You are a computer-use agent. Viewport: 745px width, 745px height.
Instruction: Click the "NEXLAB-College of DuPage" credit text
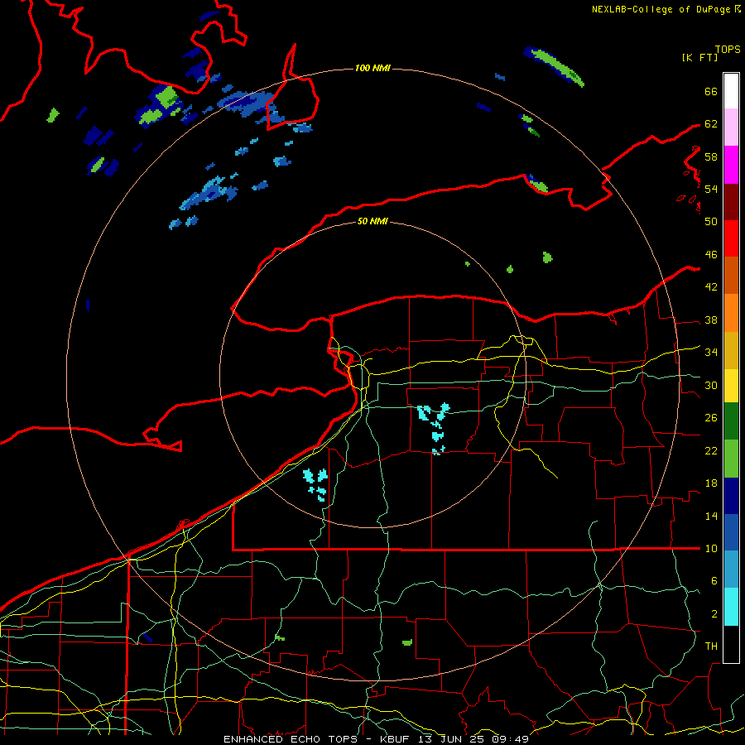coord(661,9)
